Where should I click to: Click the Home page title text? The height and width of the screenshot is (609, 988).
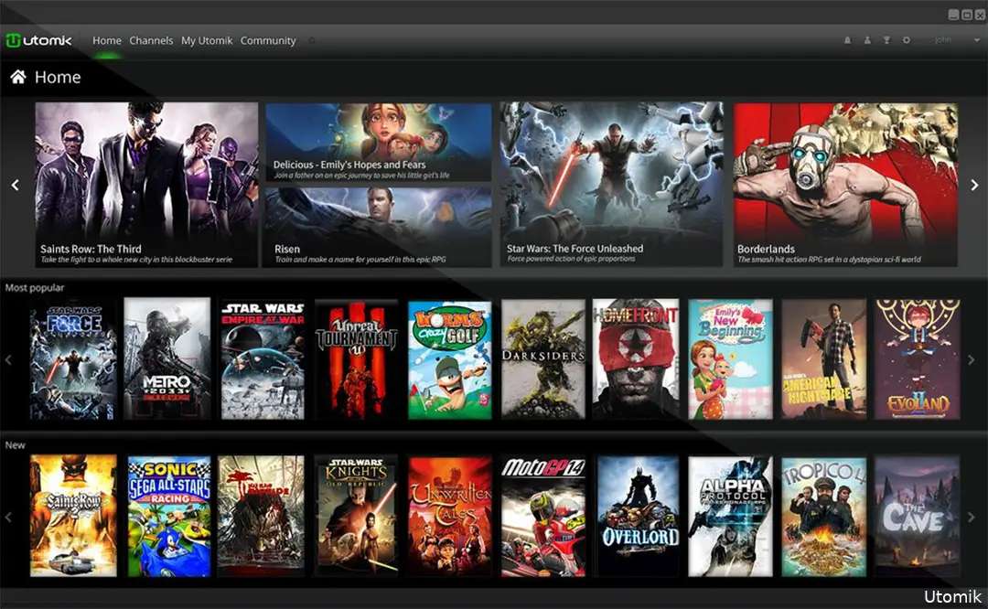[58, 77]
